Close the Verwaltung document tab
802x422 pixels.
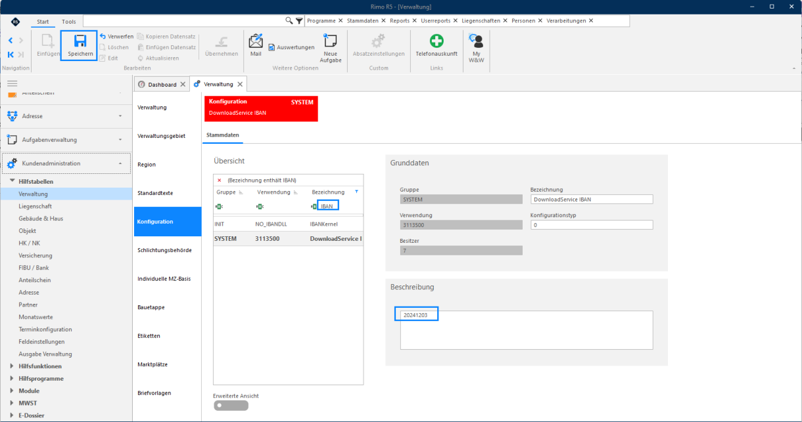(x=240, y=85)
